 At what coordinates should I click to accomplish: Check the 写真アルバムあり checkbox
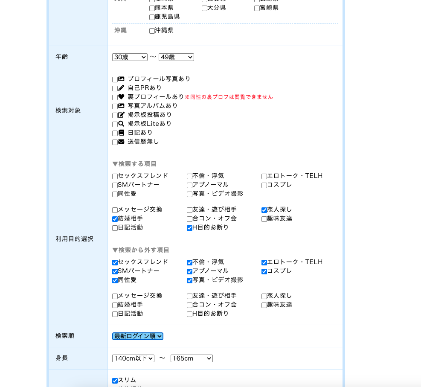click(115, 106)
